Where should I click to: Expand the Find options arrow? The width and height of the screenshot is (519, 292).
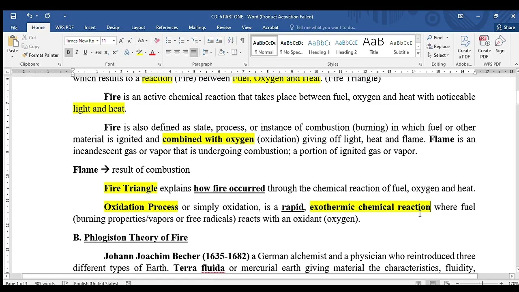coord(447,38)
